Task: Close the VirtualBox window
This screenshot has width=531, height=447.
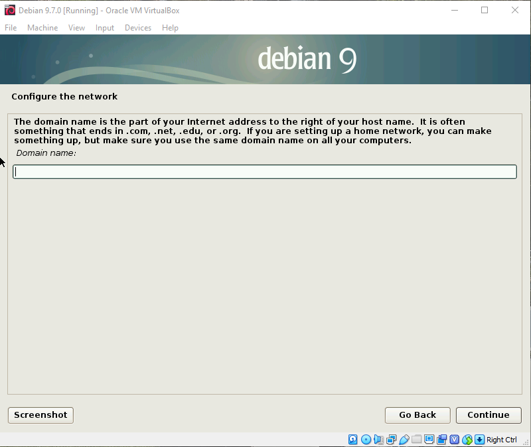Action: click(515, 10)
